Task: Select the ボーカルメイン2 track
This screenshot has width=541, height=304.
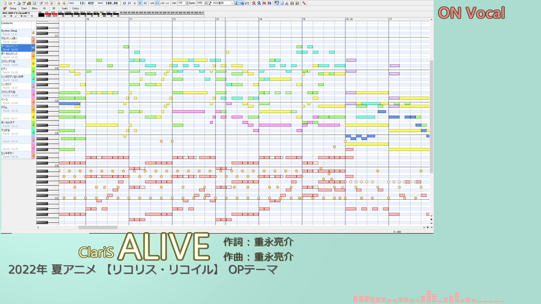Action: tap(16, 55)
